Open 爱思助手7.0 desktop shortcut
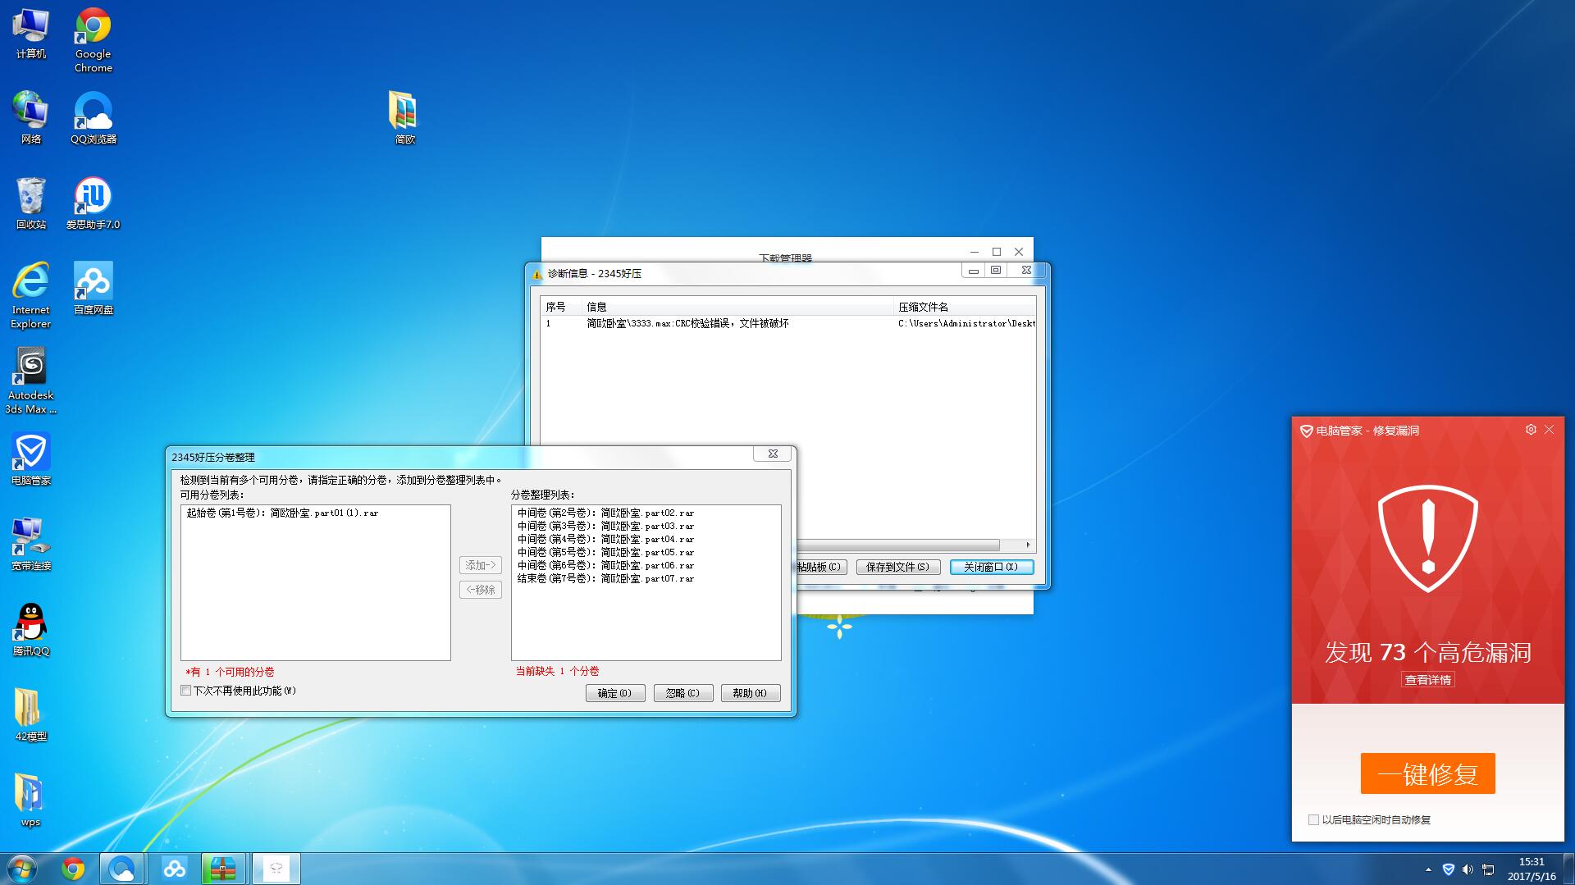This screenshot has height=885, width=1575. coord(93,203)
